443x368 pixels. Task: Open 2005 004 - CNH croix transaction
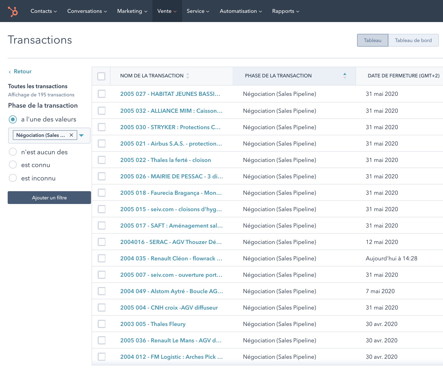(169, 308)
